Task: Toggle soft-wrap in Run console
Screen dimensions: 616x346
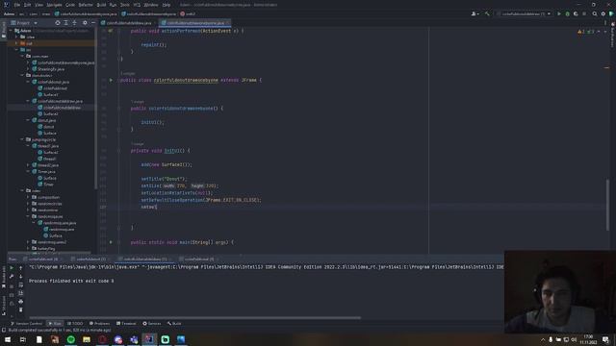Action: click(21, 285)
